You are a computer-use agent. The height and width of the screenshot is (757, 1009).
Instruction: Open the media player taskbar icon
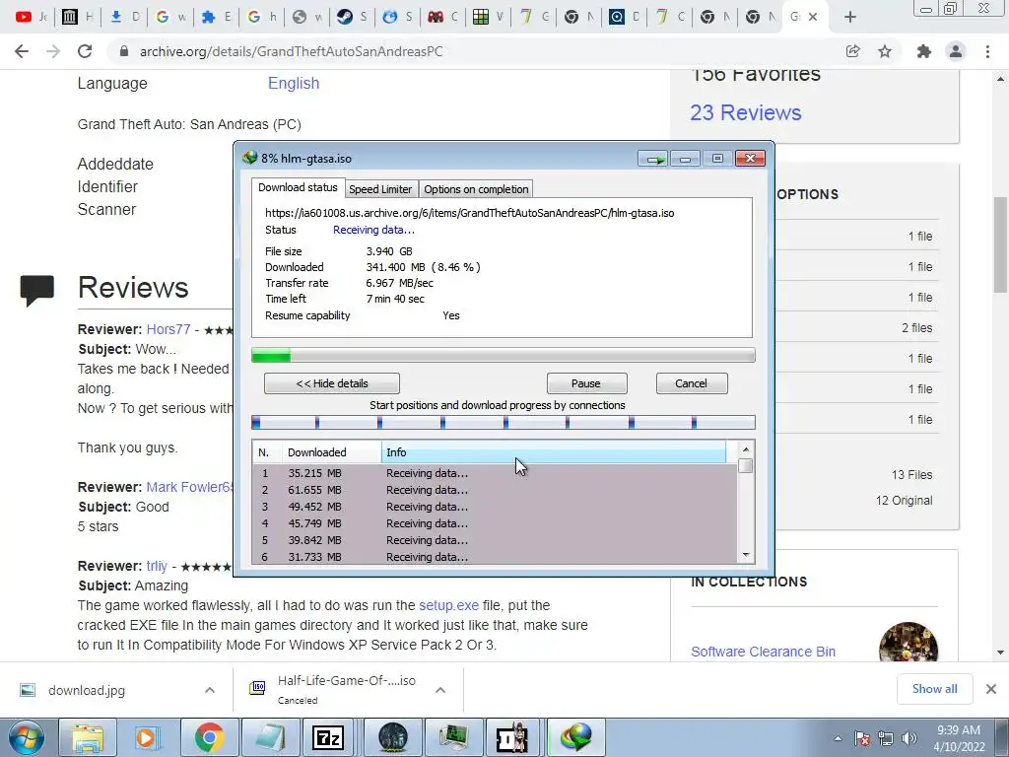click(x=146, y=737)
